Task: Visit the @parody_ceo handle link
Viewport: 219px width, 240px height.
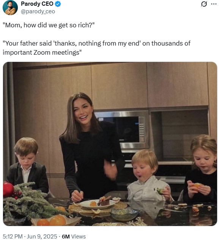Action: (x=38, y=11)
